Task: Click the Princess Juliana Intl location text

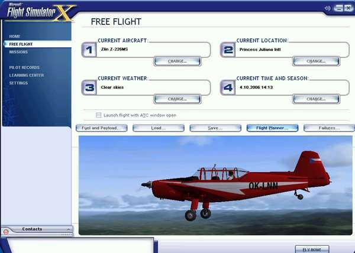Action: tap(260, 50)
